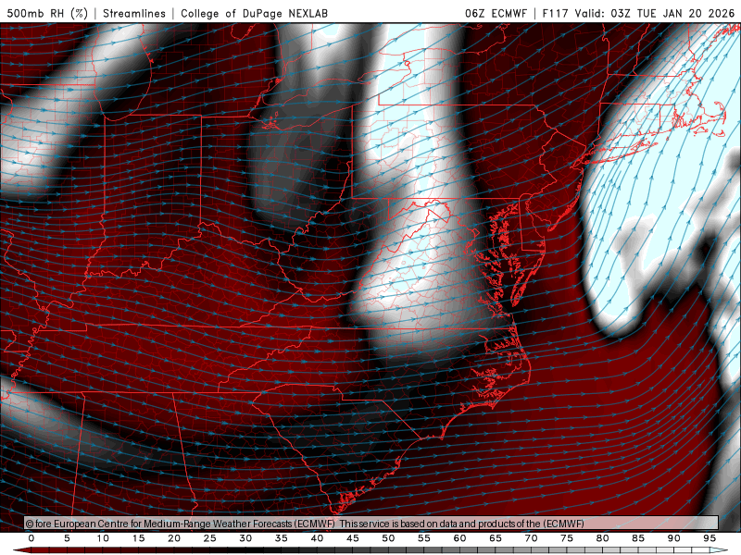The width and height of the screenshot is (741, 555).
Task: Select the "80" value on the RH scale
Action: click(603, 538)
